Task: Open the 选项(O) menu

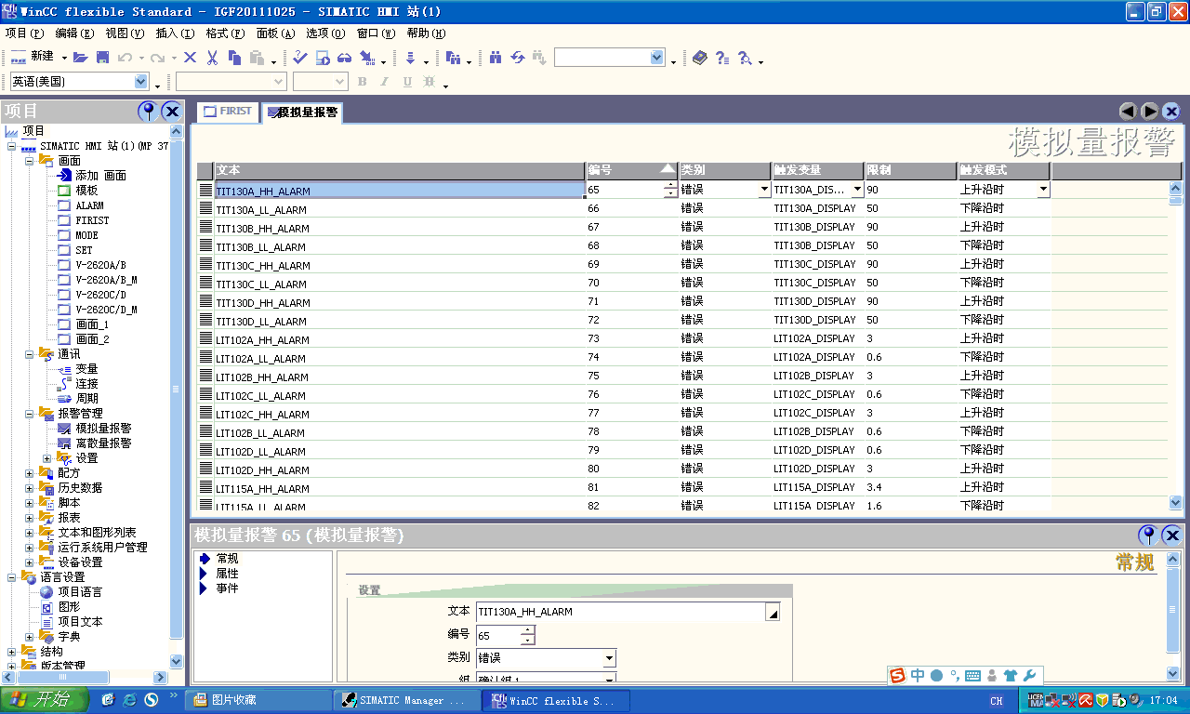Action: [325, 33]
